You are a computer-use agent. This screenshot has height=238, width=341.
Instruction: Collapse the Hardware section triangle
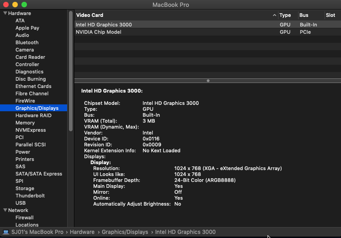pos(5,13)
